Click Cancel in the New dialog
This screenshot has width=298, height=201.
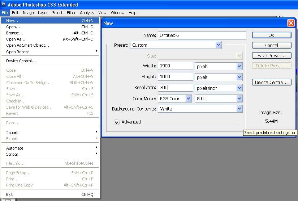coord(272,45)
